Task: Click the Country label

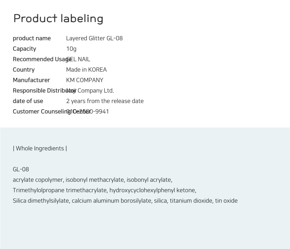Action: point(23,70)
